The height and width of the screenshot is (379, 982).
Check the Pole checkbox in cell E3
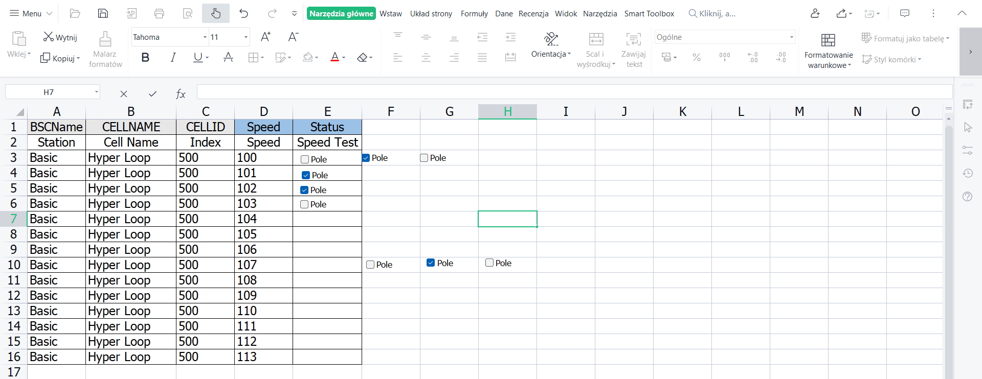coord(305,159)
